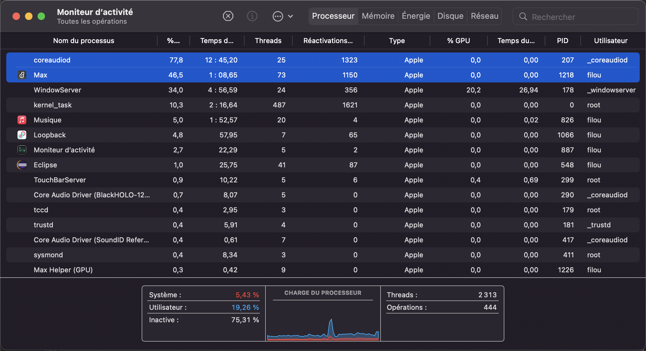Select Core Audio Driver (SoundID Refer... row
Viewport: 646px width, 351px height.
click(323, 240)
